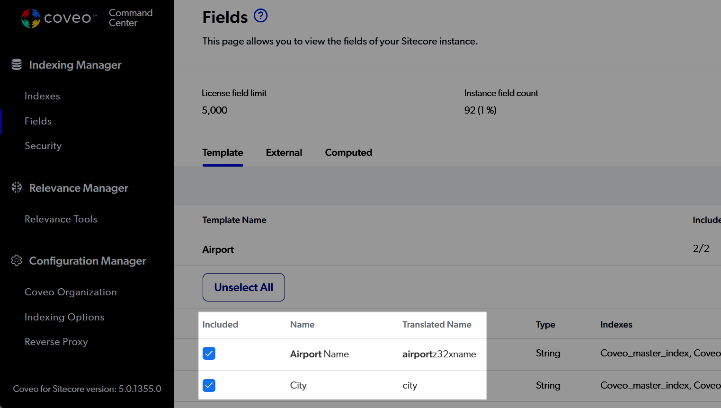This screenshot has width=721, height=408.
Task: Click the Indexes column header
Action: pos(616,325)
